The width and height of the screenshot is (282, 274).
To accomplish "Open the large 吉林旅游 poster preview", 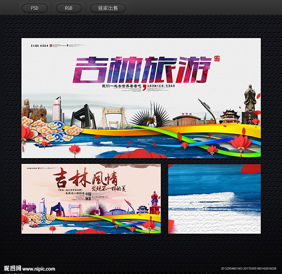I will pos(141,98).
